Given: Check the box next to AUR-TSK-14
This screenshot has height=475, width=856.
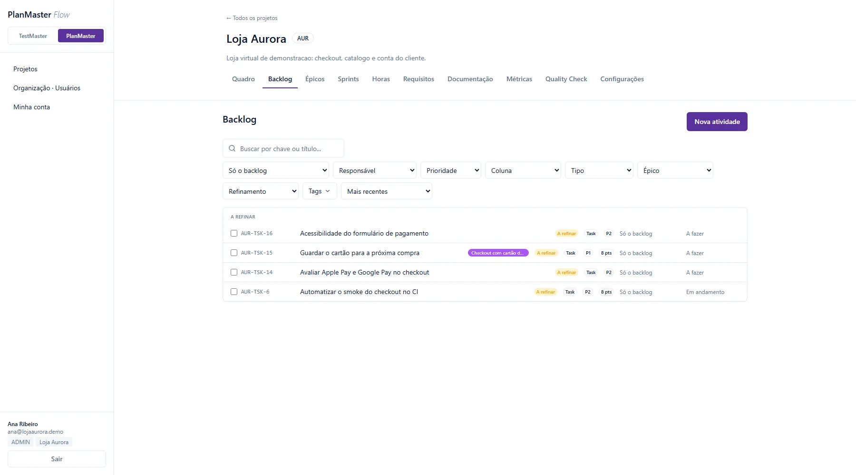Looking at the screenshot, I should point(234,272).
